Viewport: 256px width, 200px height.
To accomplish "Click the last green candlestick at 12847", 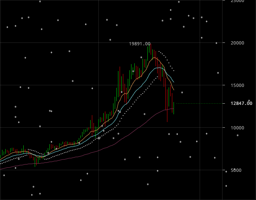I will click(174, 108).
